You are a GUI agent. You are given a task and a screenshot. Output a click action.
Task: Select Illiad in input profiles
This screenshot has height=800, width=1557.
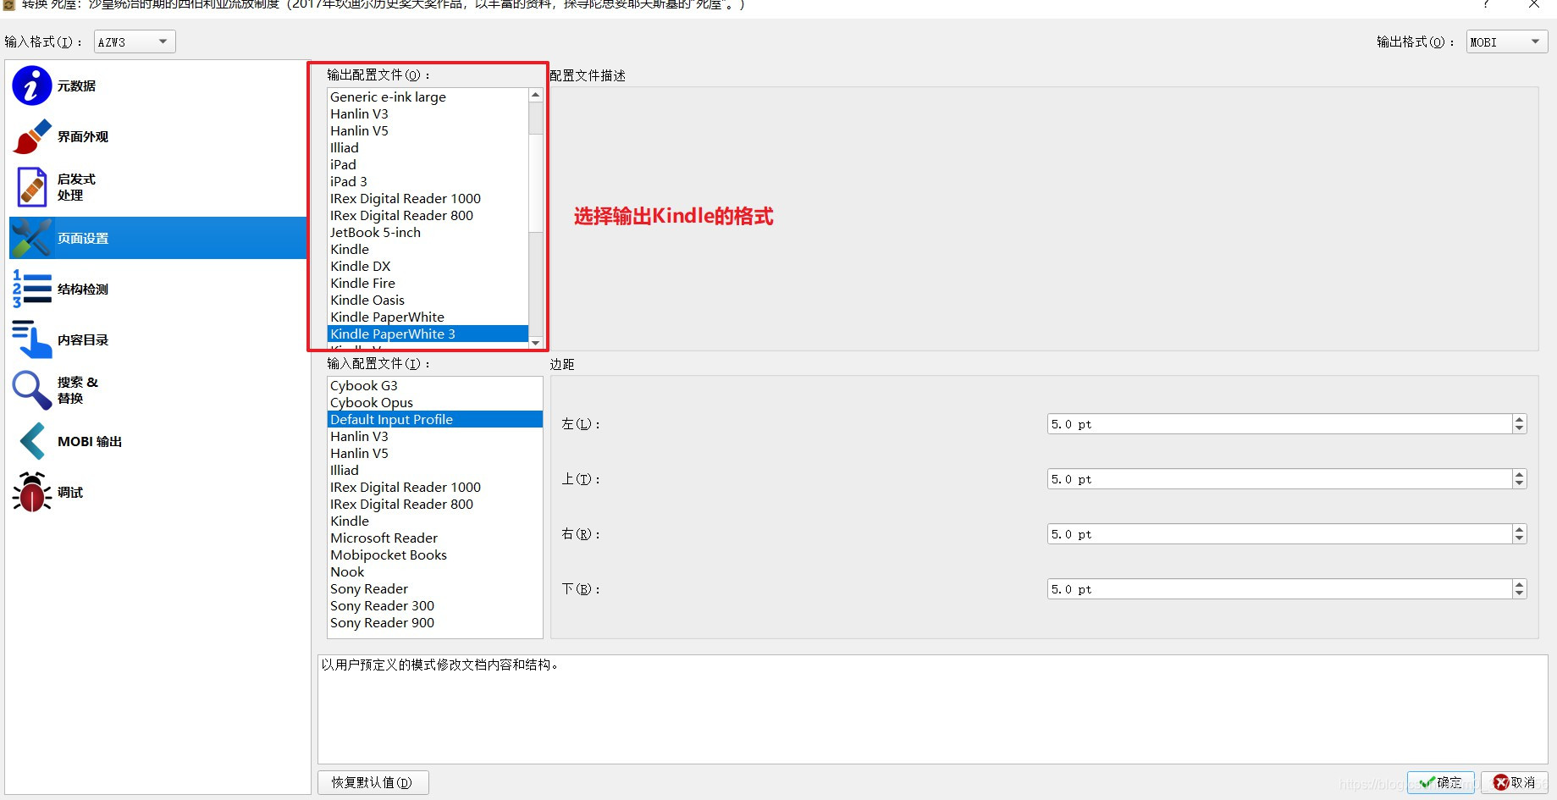coord(435,470)
